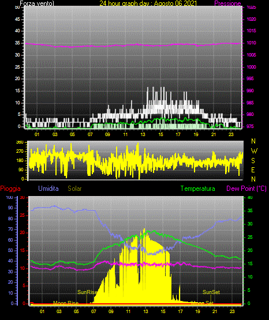The height and width of the screenshot is (320, 269).
Task: Click the '24 hour graph day : Agosto 06 2021' title
Action: click(x=148, y=3)
